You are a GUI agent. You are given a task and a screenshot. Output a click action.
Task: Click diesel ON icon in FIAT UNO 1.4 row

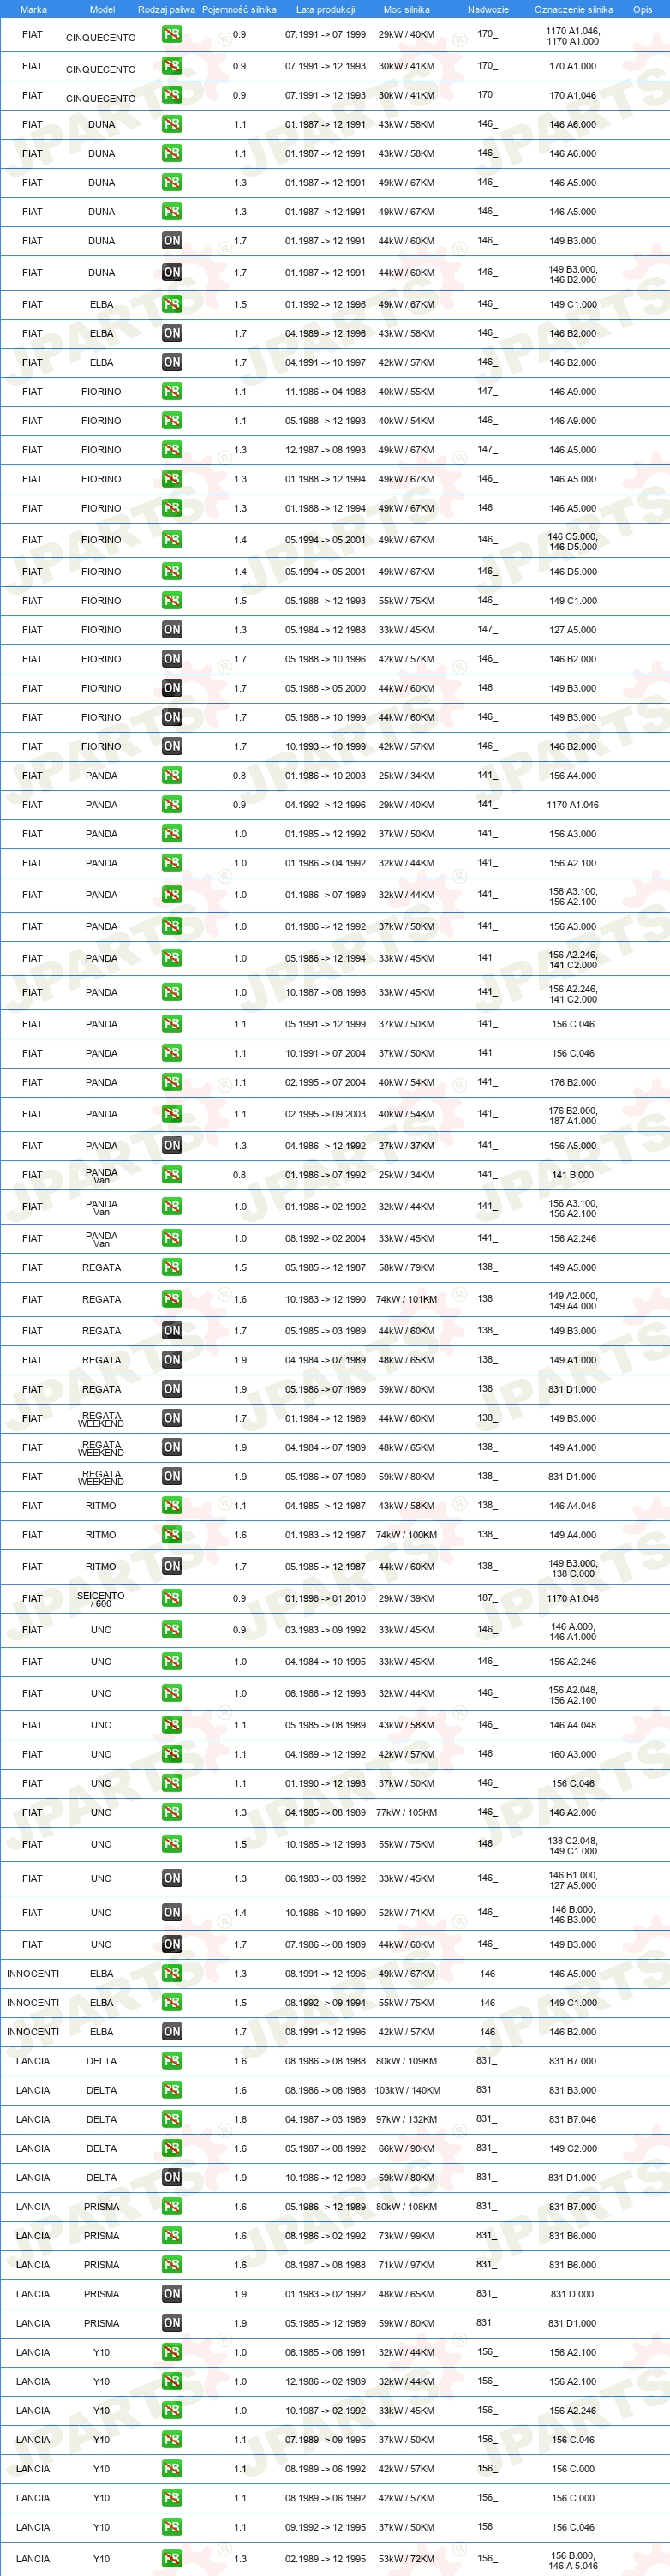(x=172, y=1912)
